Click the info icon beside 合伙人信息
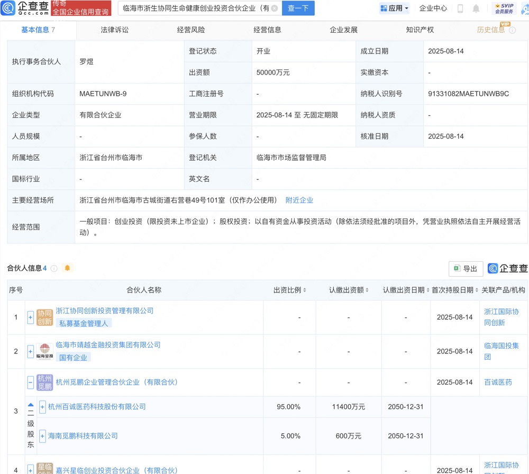Image resolution: width=529 pixels, height=474 pixels. pos(54,269)
